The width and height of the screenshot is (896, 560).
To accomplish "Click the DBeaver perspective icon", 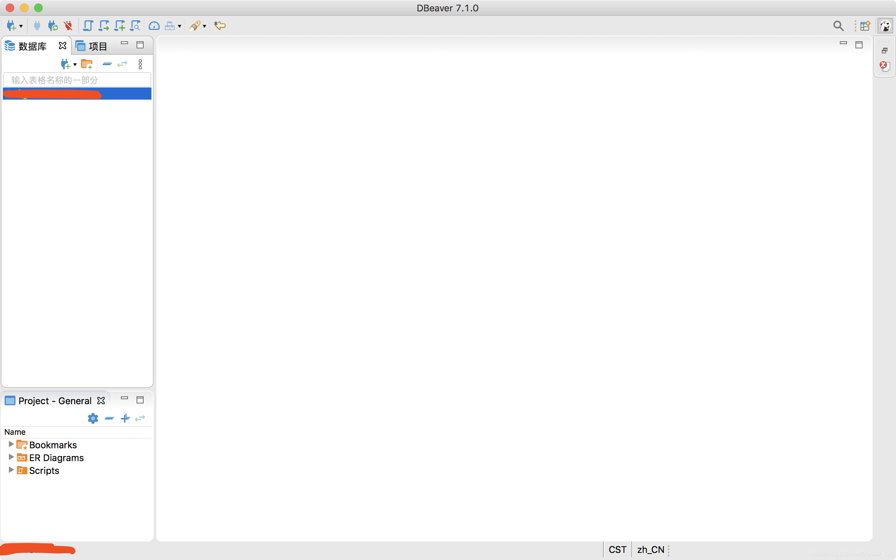I will (x=885, y=26).
